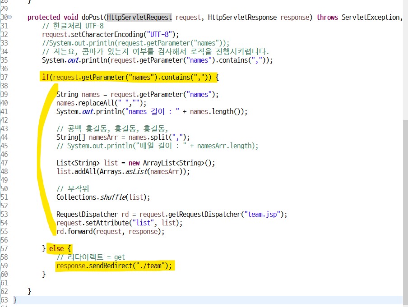408x307 pixels.
Task: Click the if contains(",") condition line 37
Action: click(130, 78)
